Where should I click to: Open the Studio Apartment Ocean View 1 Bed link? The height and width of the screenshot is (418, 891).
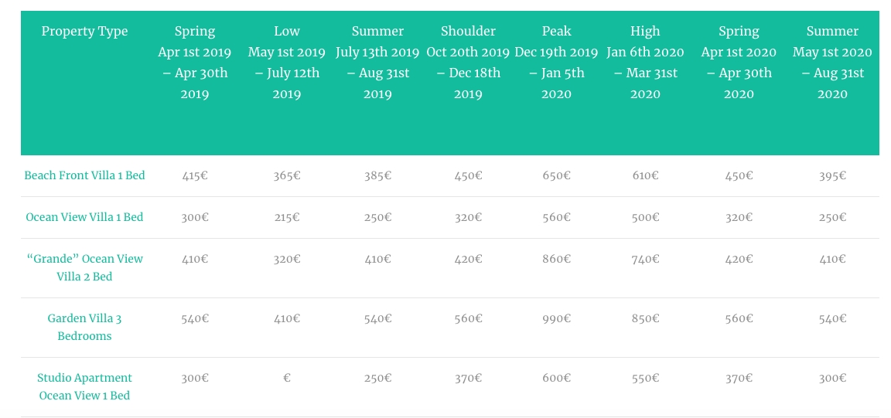(84, 386)
